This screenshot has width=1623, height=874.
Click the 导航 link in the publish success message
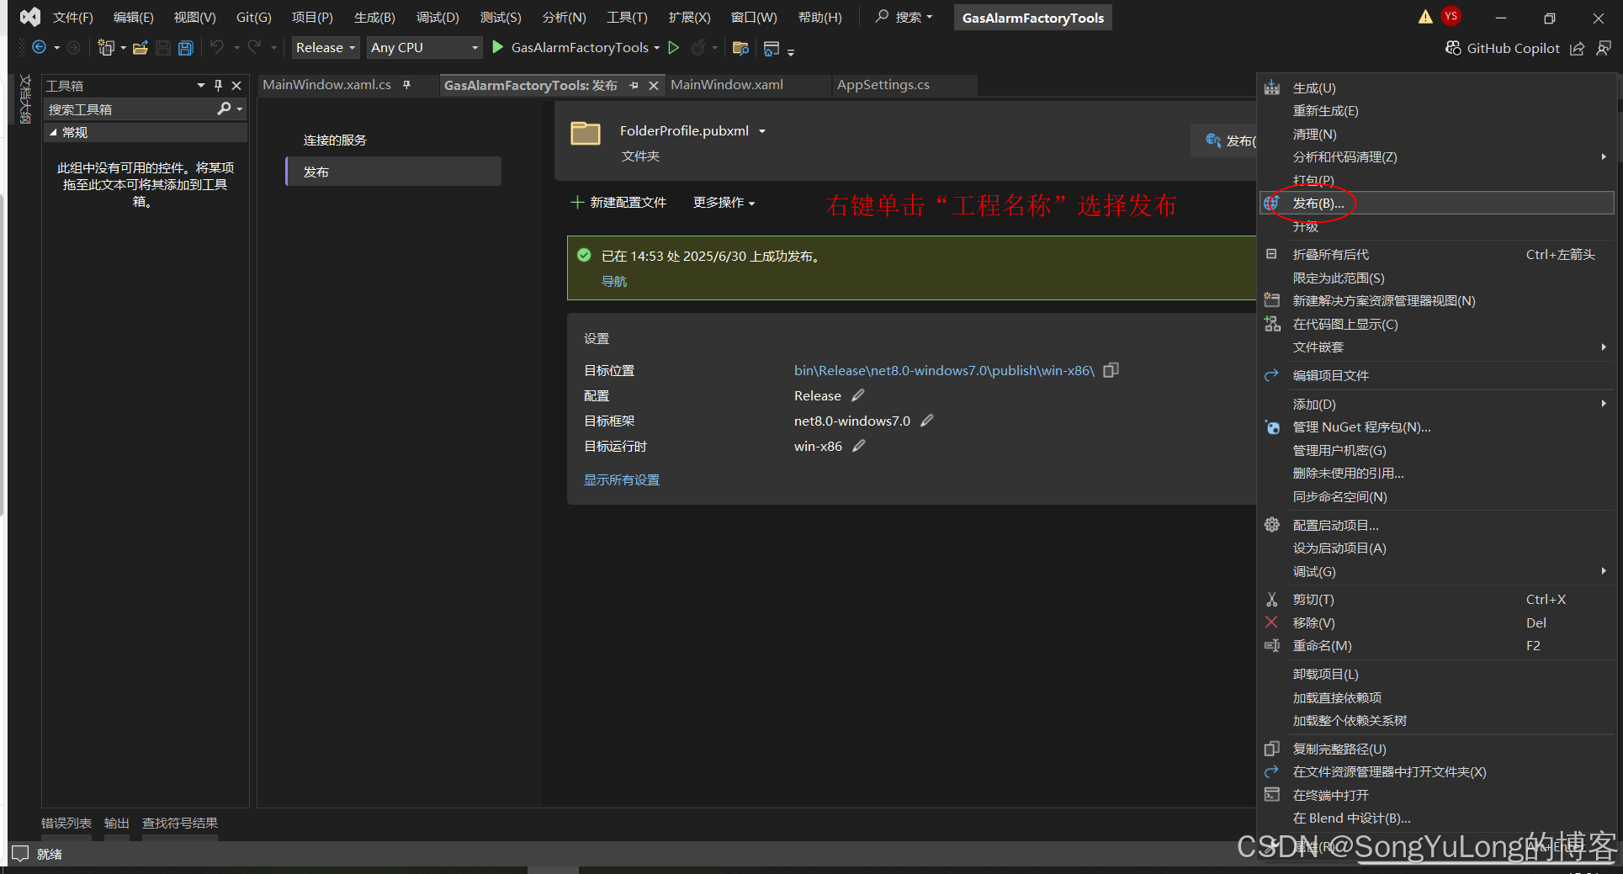pos(613,281)
